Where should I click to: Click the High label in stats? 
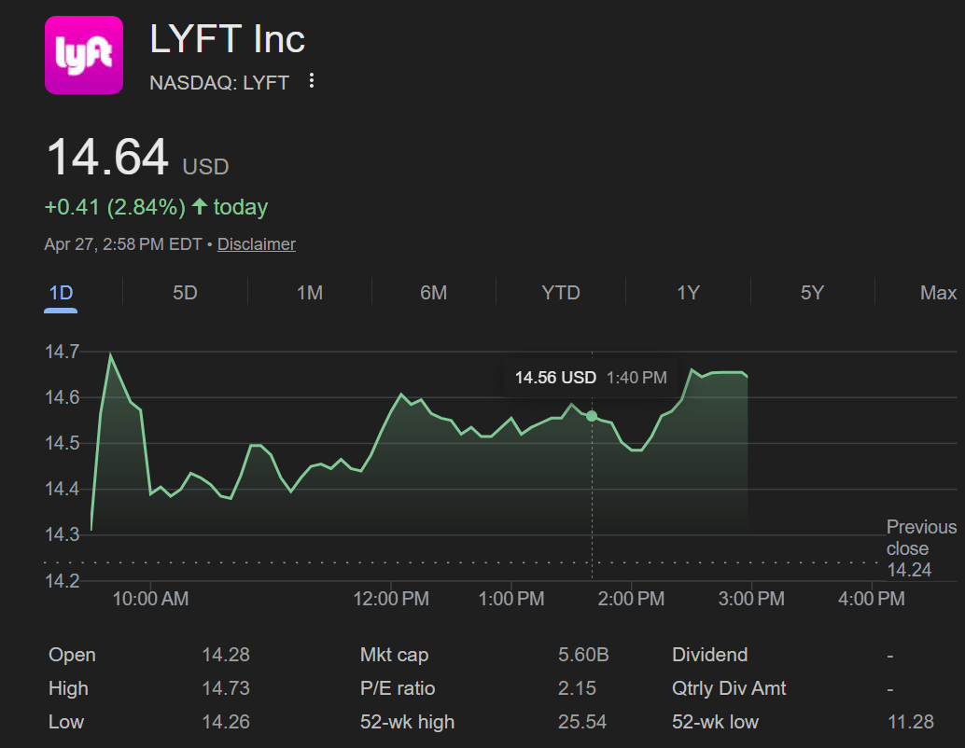(68, 688)
